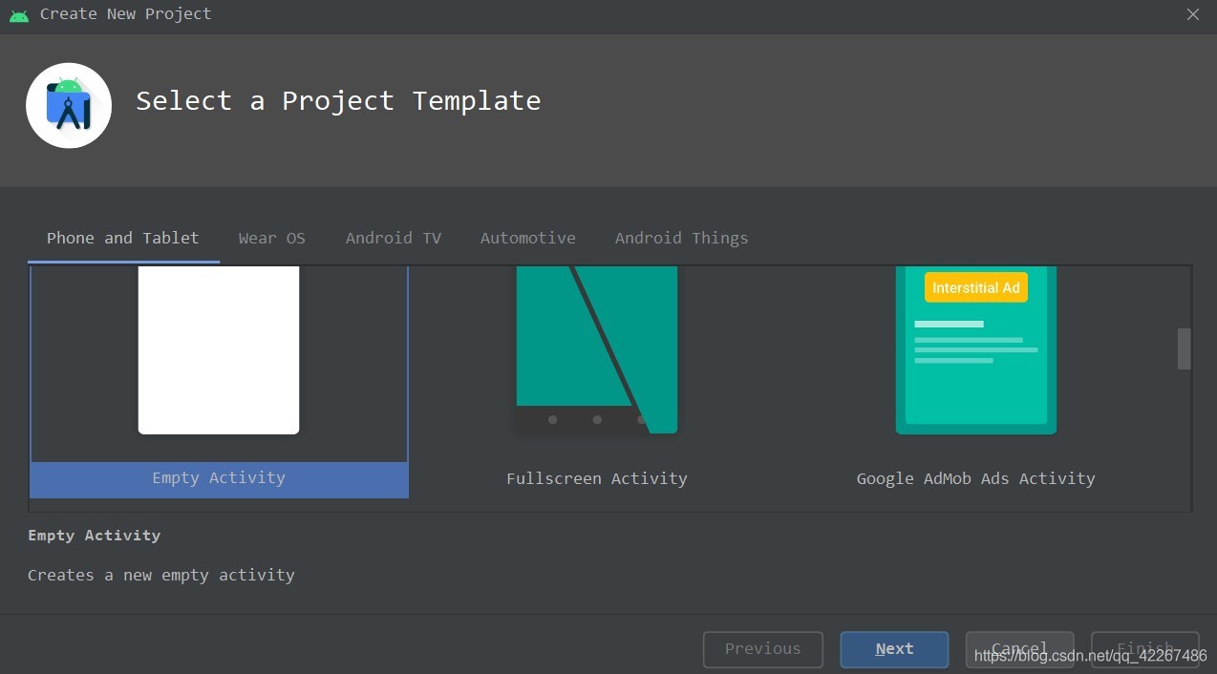The height and width of the screenshot is (674, 1217).
Task: Click the green Android icon in title bar
Action: tap(19, 14)
